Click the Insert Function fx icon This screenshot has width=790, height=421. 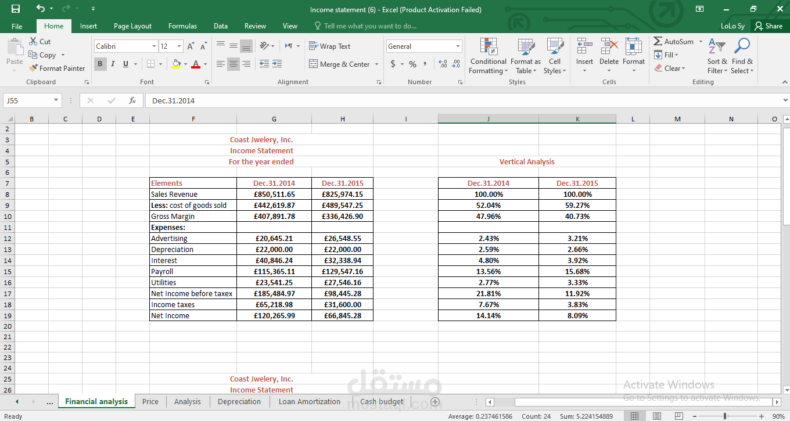coord(132,100)
